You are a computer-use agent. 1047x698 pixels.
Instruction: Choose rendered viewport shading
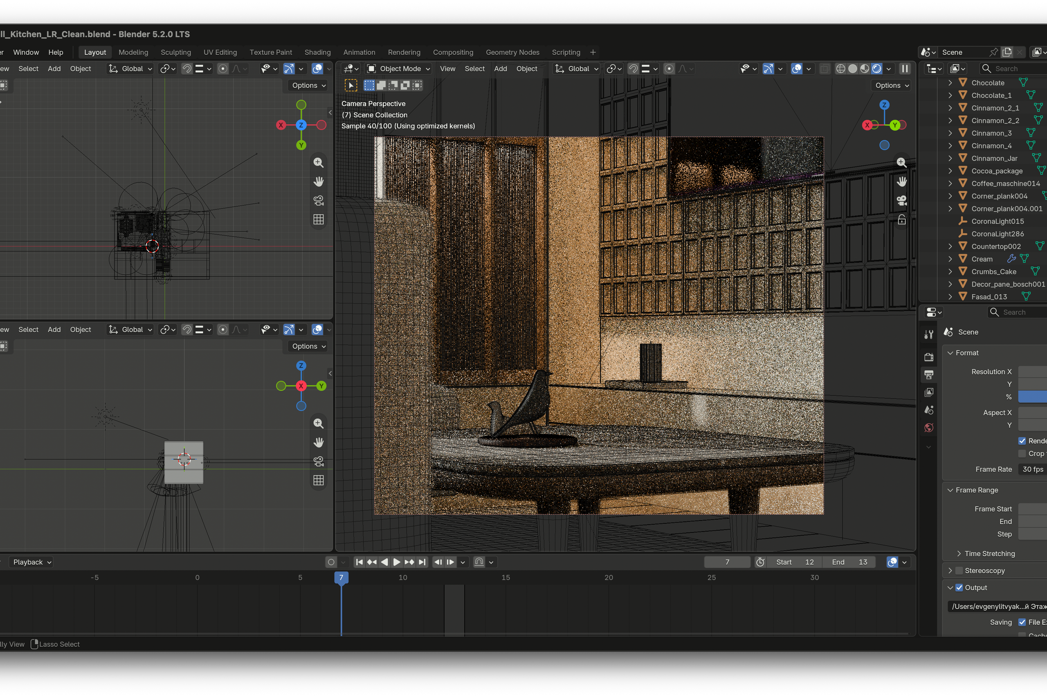click(x=876, y=69)
